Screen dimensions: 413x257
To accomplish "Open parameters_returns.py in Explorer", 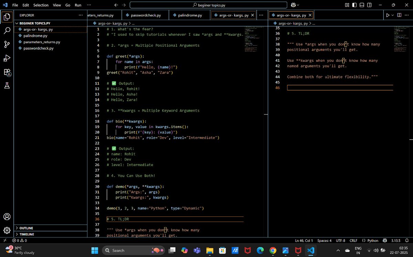I will click(51, 42).
